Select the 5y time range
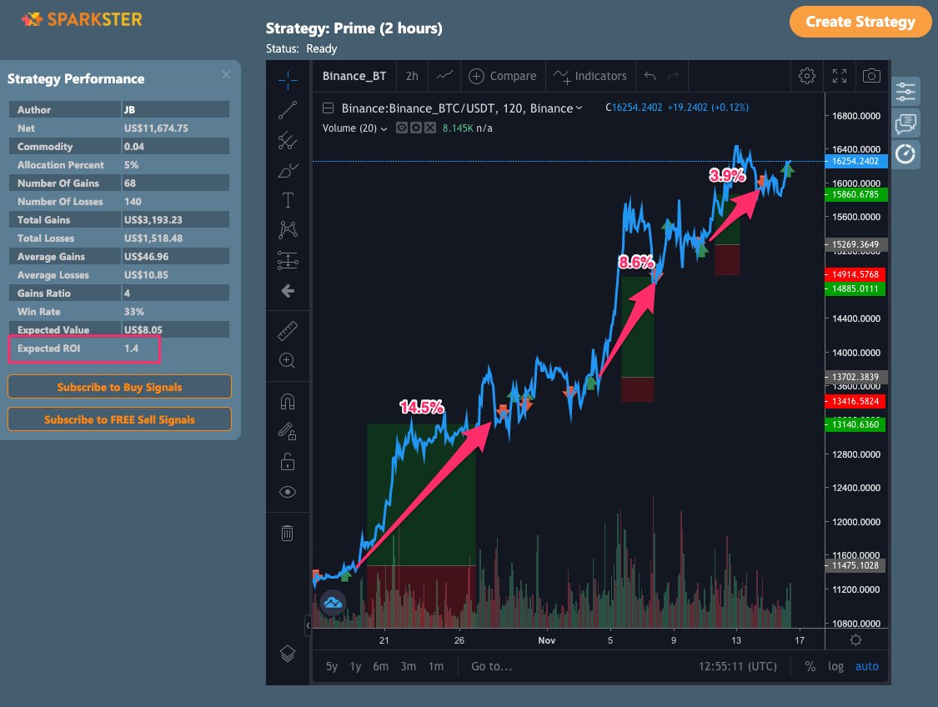This screenshot has width=938, height=707. [x=332, y=666]
